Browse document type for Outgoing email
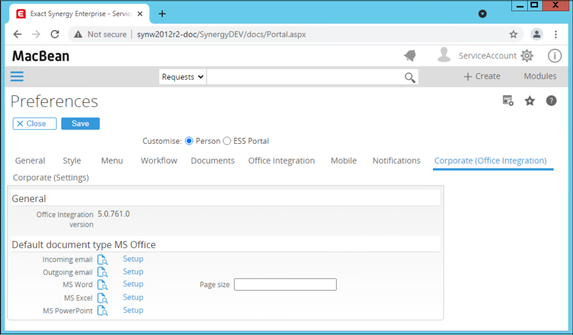Viewport: 573px width, 335px height. [x=103, y=272]
